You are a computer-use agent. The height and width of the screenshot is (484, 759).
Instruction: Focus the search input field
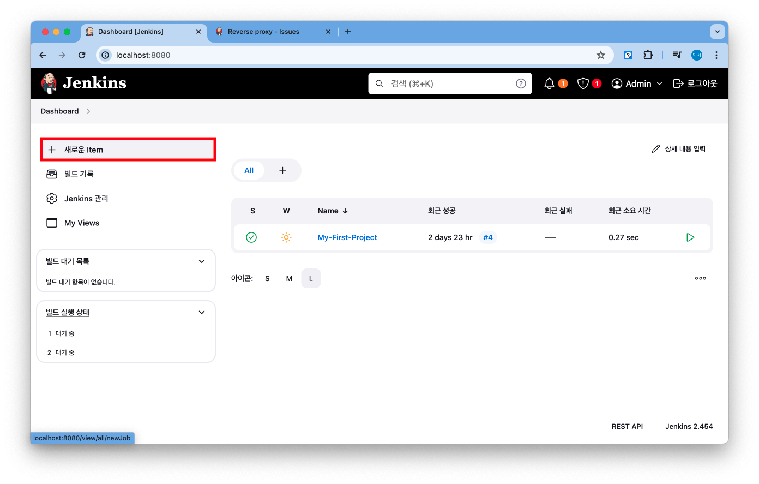pos(450,83)
